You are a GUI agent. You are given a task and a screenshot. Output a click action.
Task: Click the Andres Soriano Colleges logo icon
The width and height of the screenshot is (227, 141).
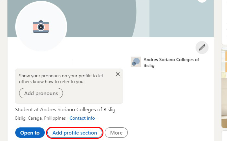(x=136, y=62)
